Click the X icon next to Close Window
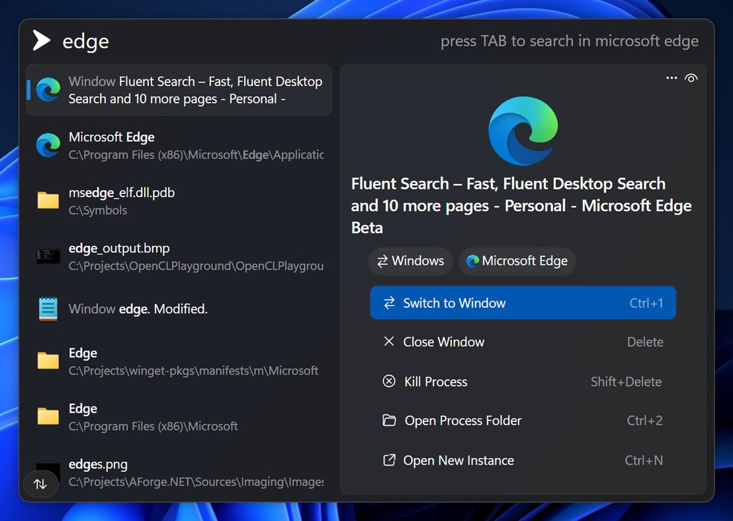733x521 pixels. coord(390,342)
